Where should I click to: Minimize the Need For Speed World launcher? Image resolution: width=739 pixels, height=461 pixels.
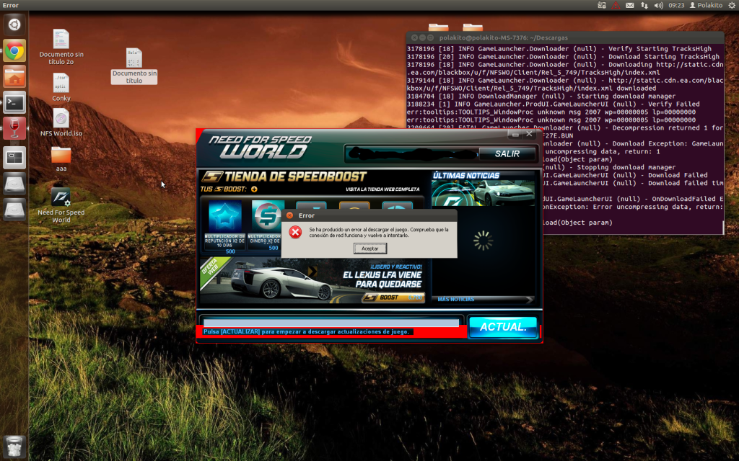coord(515,135)
